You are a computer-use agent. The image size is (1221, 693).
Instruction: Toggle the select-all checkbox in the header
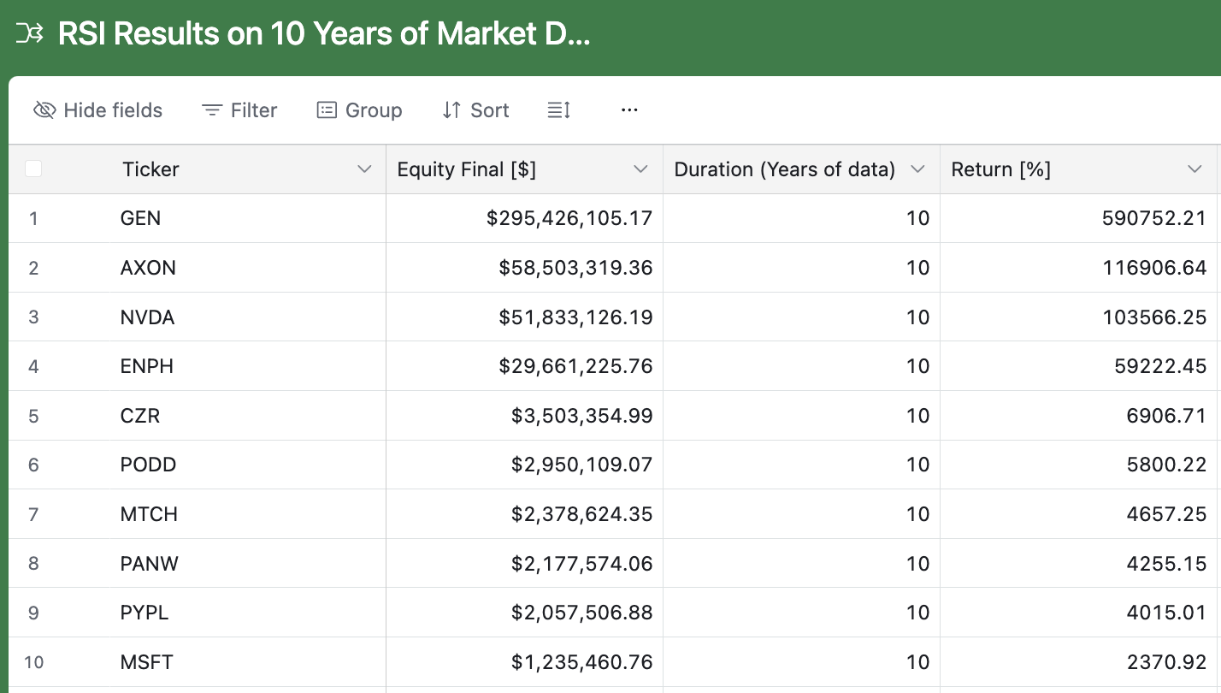coord(33,169)
